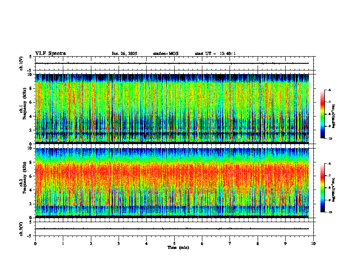
Task: Click the "4" kHz tick on ch.1 spectrogram
Action: click(32, 116)
